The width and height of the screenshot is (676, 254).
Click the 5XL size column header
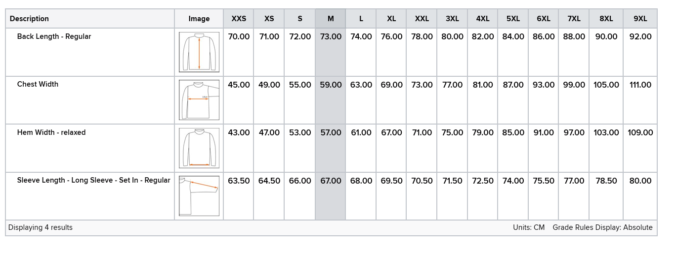(x=513, y=19)
